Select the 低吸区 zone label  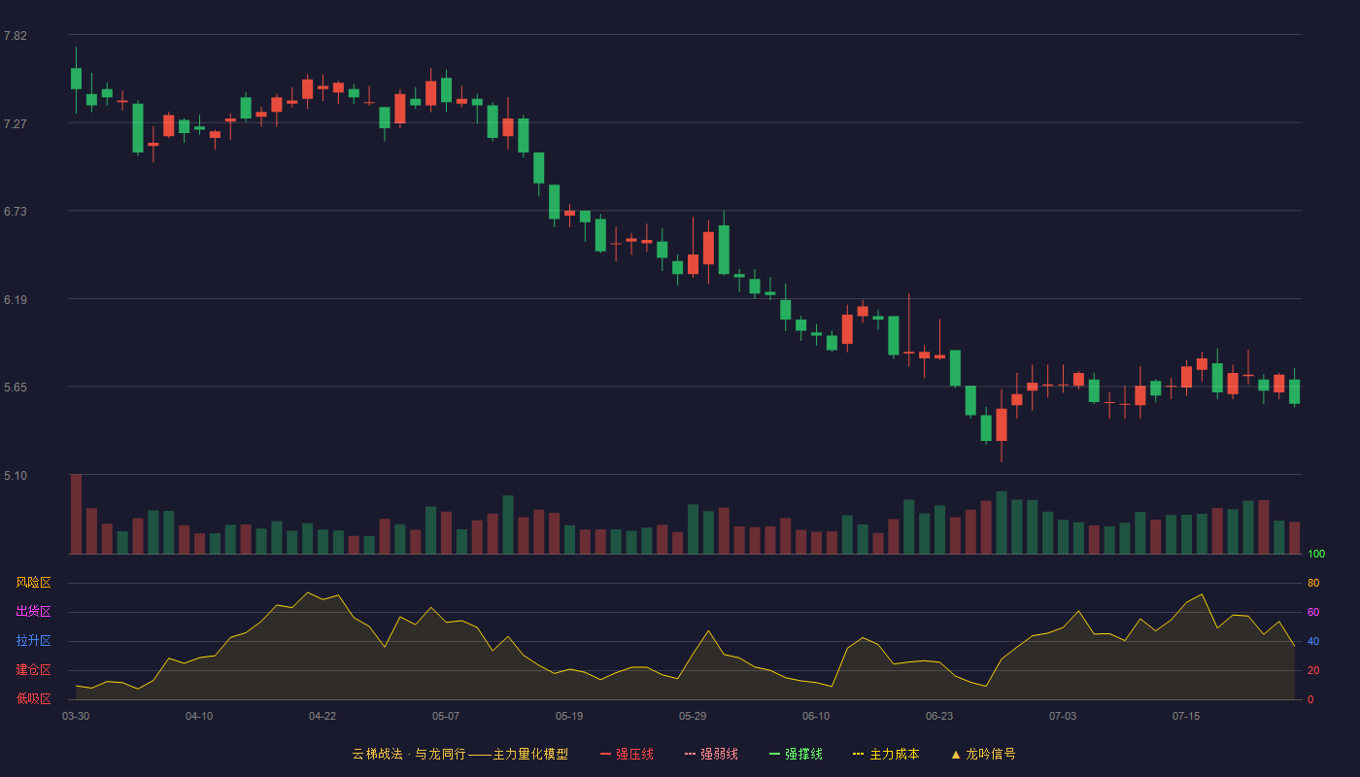(x=33, y=698)
